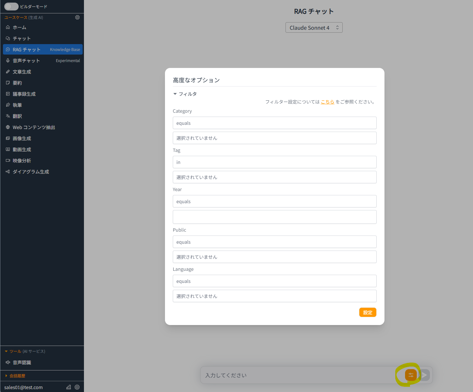Select the 音声認識 tool label
Image resolution: width=473 pixels, height=392 pixels.
(x=22, y=363)
